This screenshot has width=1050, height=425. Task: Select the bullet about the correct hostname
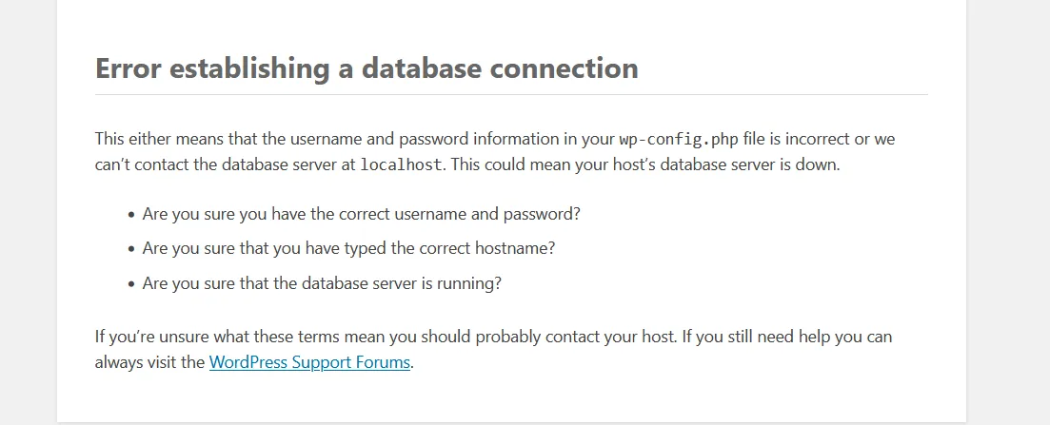[348, 248]
